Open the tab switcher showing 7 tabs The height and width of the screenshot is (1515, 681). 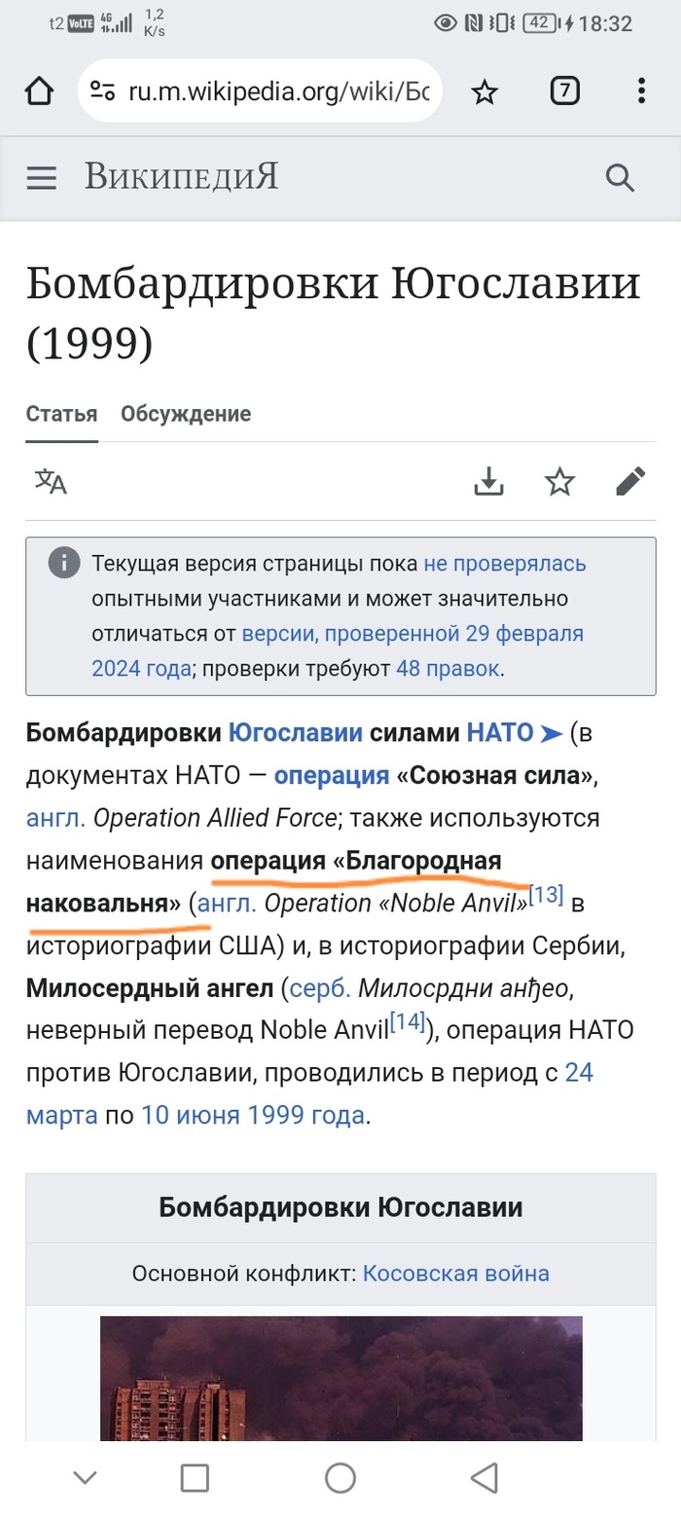click(x=564, y=92)
